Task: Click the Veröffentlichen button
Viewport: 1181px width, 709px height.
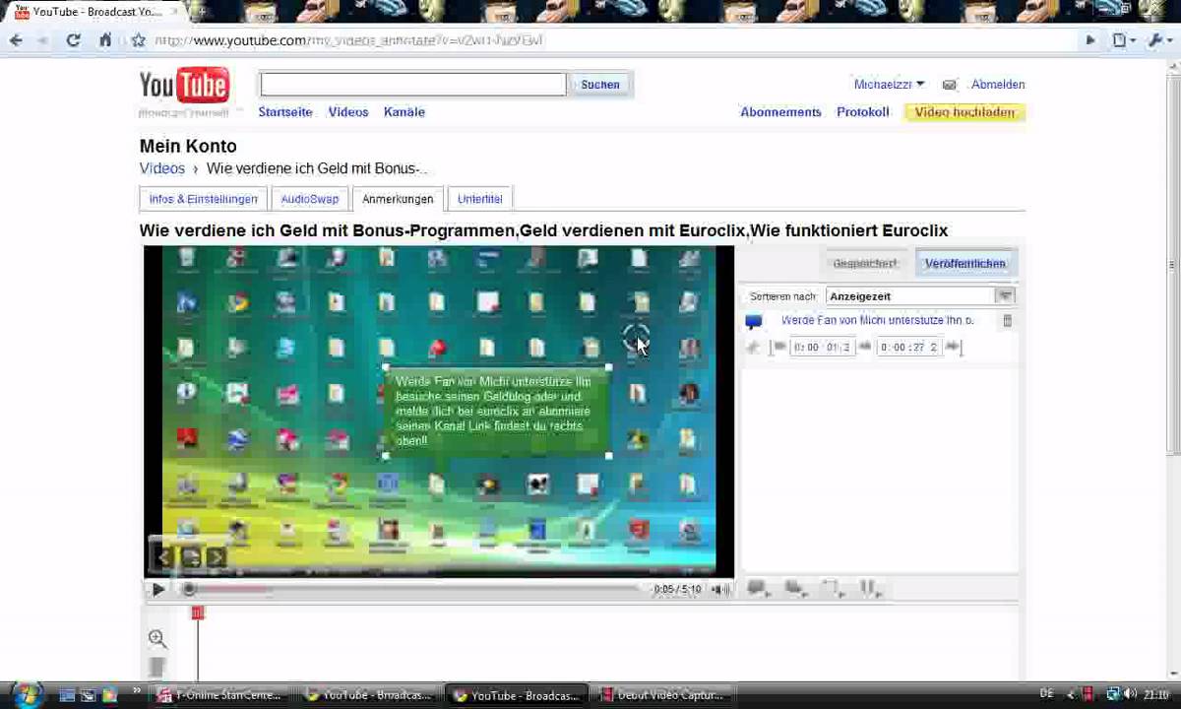Action: 965,263
